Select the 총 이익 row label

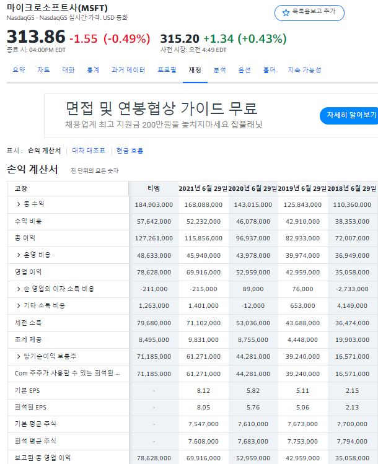pos(25,238)
